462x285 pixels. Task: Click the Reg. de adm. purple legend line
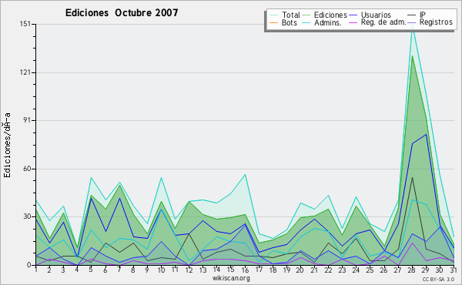pyautogui.click(x=353, y=22)
